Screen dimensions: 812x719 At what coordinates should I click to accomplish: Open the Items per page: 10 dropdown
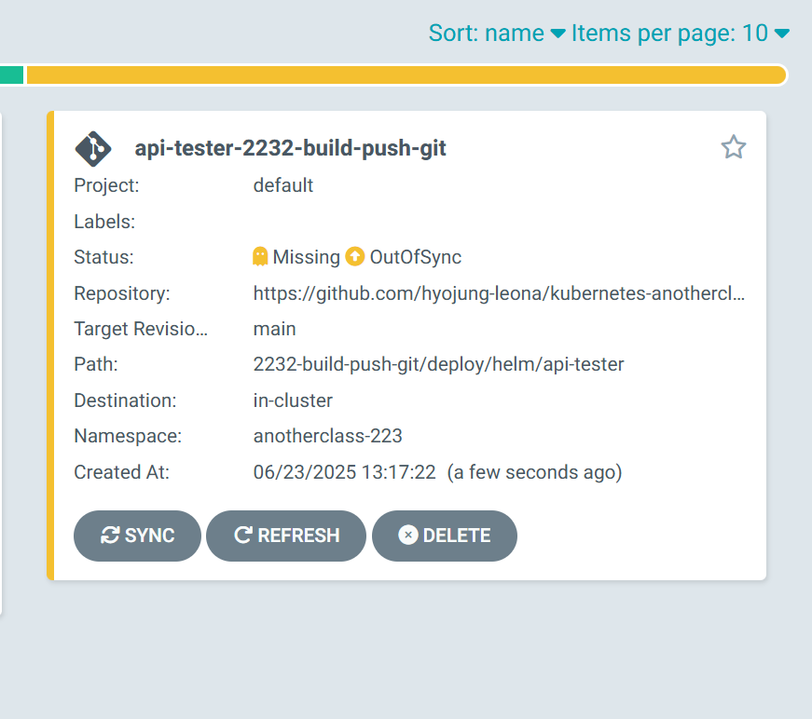tap(680, 34)
